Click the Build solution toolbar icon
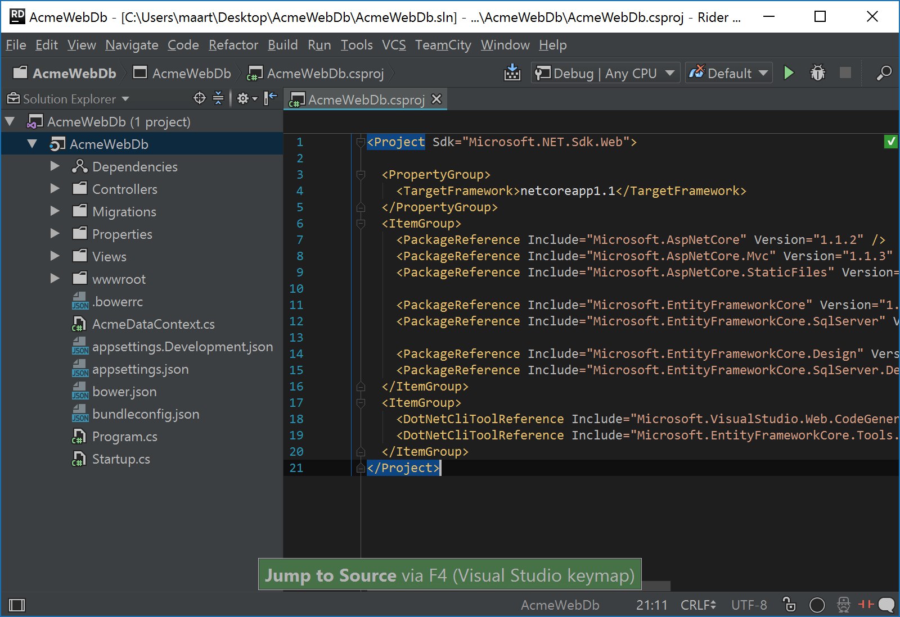The height and width of the screenshot is (617, 900). pyautogui.click(x=512, y=73)
